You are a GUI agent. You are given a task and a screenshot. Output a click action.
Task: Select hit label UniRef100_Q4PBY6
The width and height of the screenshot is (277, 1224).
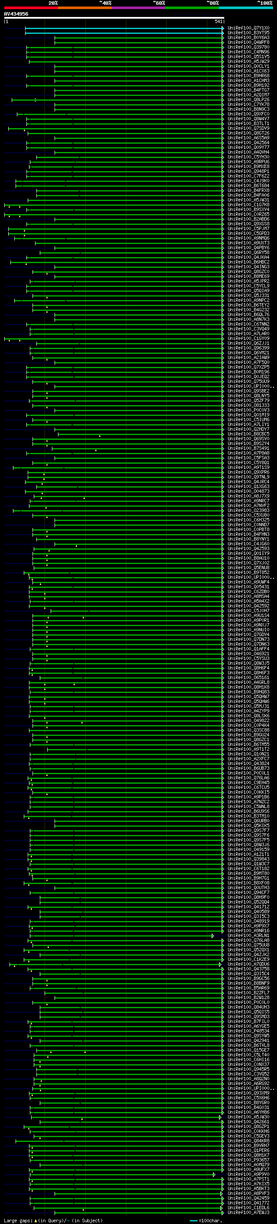coord(248,247)
